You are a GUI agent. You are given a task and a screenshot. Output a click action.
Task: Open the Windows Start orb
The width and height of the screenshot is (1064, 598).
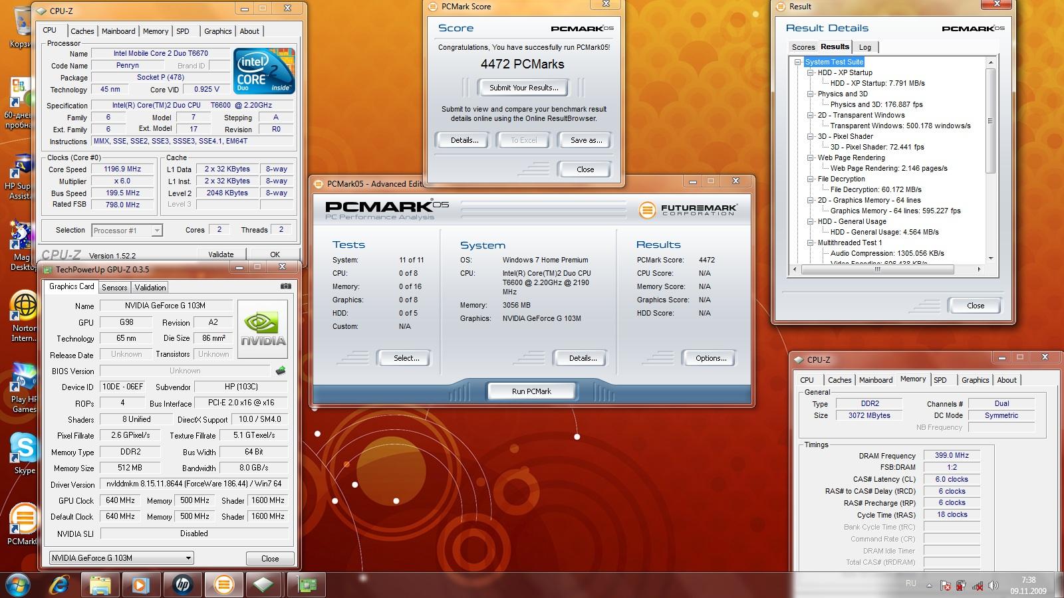coord(19,585)
